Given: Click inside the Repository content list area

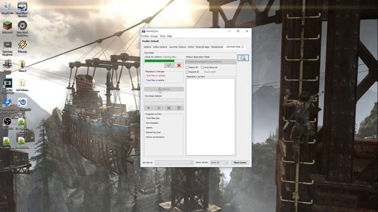Looking at the screenshot, I should (x=210, y=117).
